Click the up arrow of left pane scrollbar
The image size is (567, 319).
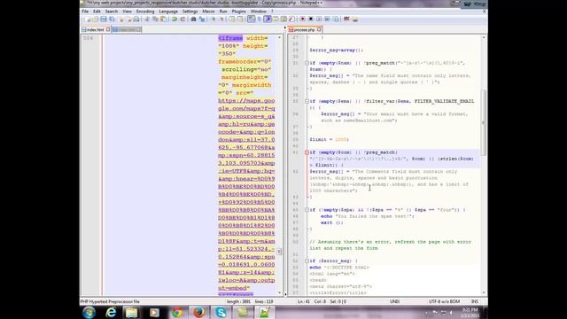[x=280, y=37]
